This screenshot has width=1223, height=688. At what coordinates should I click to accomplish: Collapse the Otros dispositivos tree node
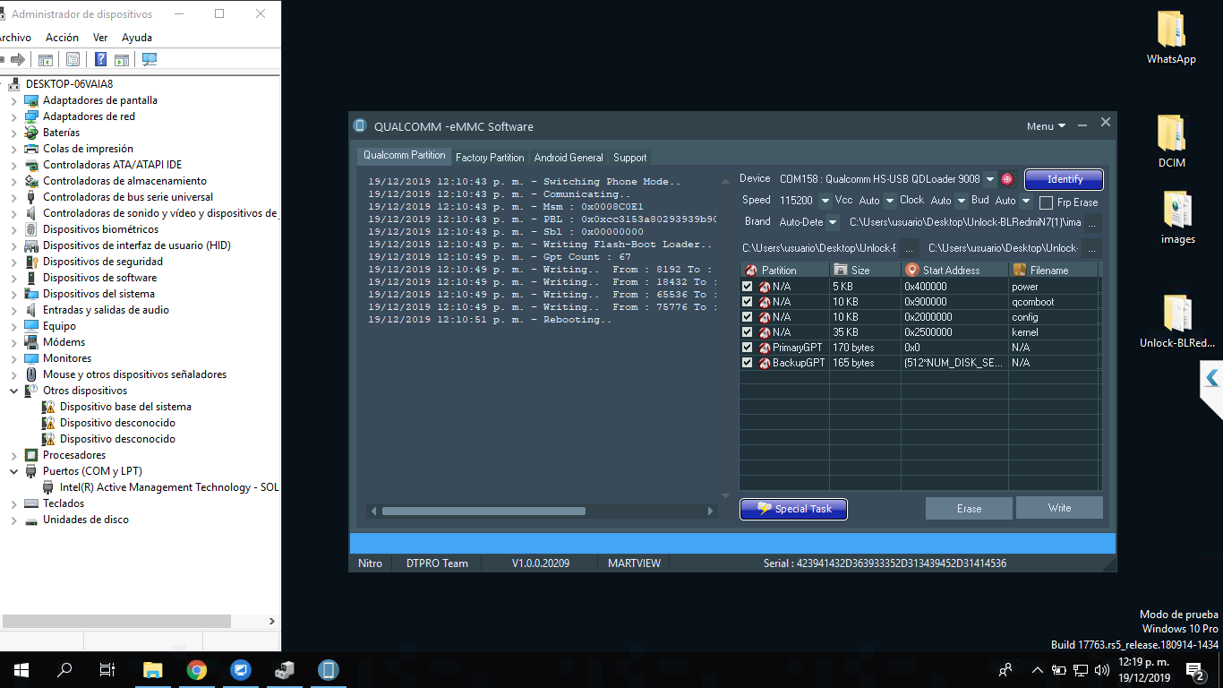coord(13,391)
